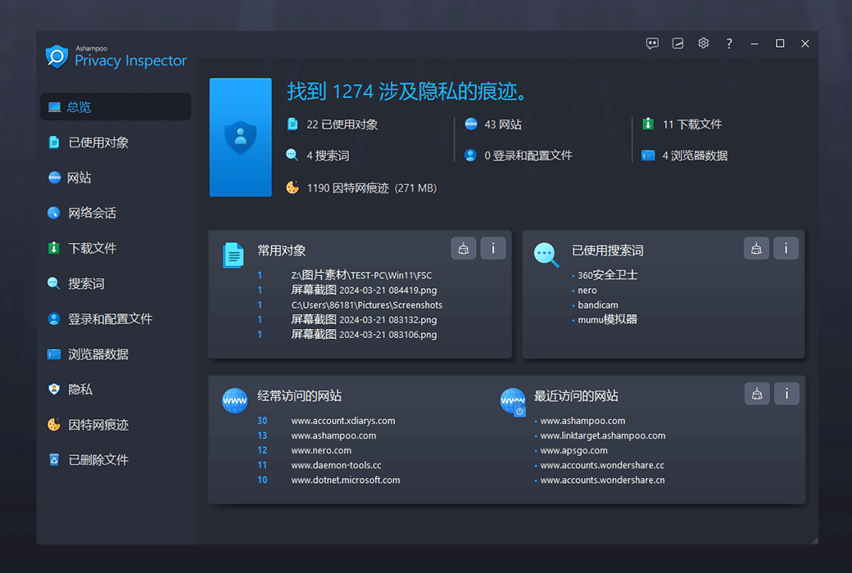Open the feedback chat bubble icon
852x573 pixels.
click(652, 43)
